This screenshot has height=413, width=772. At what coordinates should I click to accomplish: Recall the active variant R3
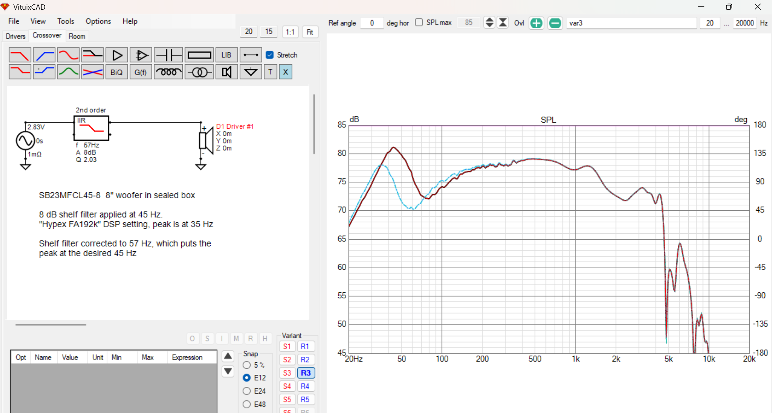point(306,373)
